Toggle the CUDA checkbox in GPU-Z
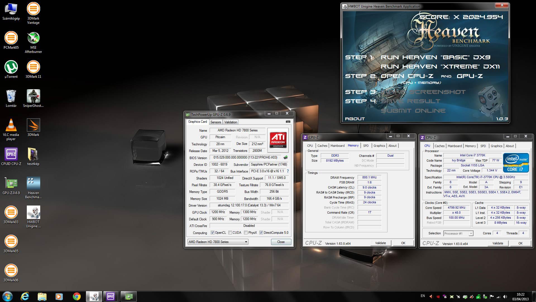The image size is (536, 302). [230, 233]
